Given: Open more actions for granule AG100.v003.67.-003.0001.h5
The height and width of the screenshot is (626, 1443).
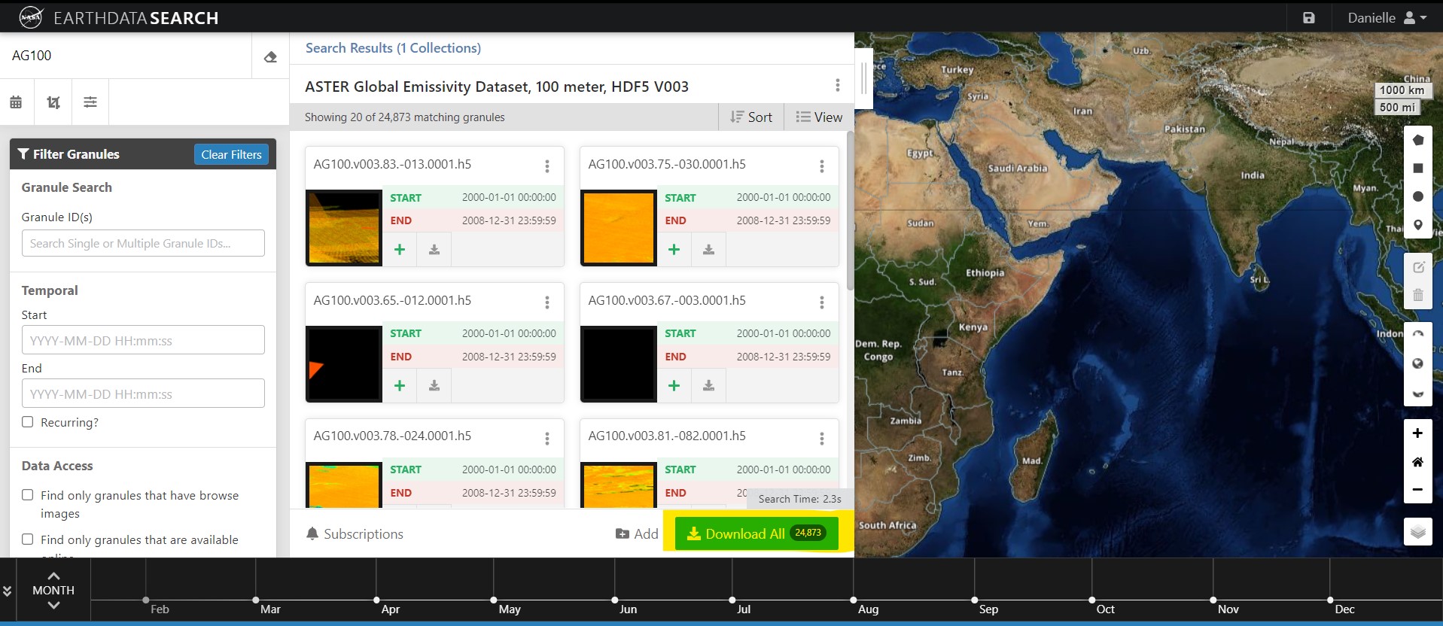Looking at the screenshot, I should pyautogui.click(x=821, y=302).
